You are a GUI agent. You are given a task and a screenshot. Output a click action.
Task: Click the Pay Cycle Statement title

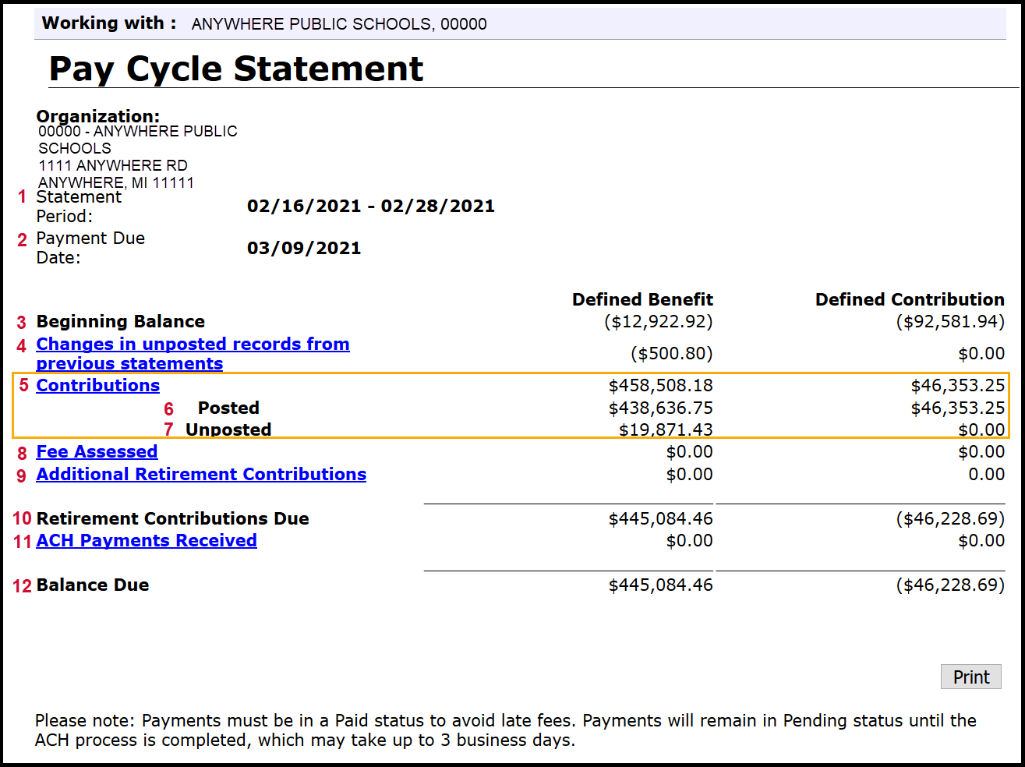point(236,69)
